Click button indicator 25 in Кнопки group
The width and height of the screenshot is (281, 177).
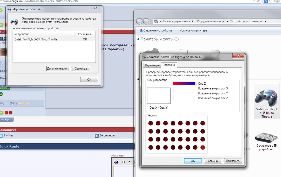coord(151,147)
